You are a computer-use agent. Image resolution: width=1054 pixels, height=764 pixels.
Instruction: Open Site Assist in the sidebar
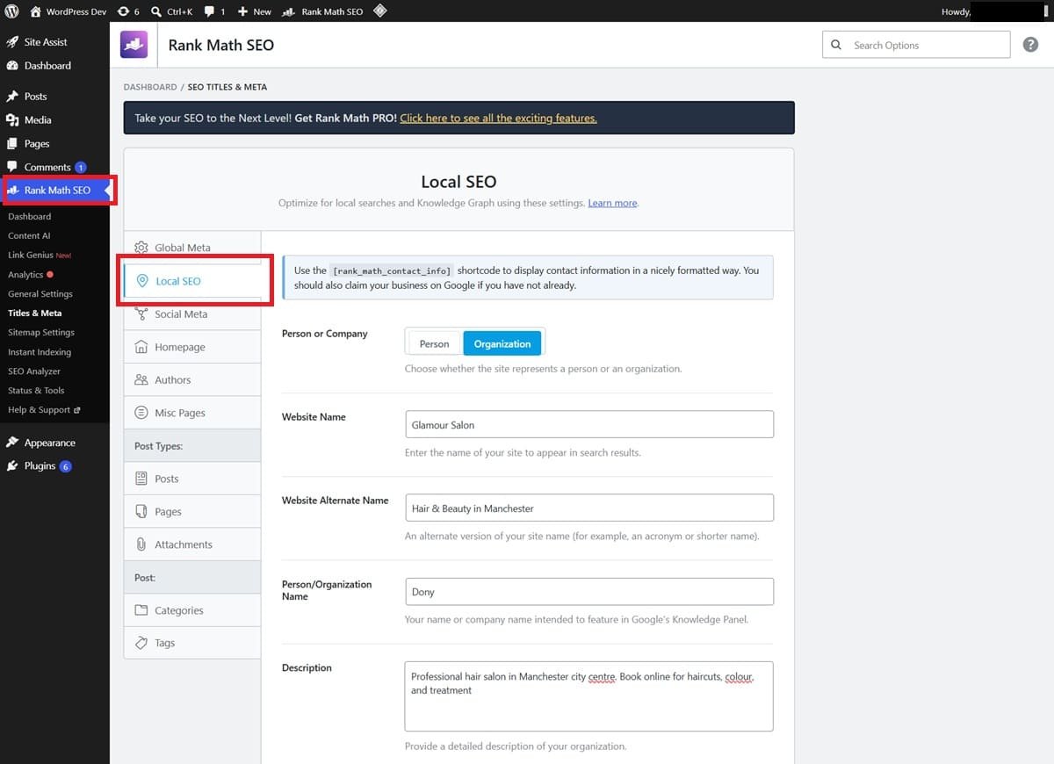coord(54,42)
